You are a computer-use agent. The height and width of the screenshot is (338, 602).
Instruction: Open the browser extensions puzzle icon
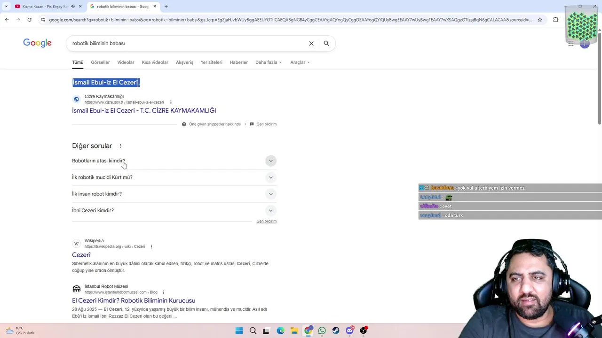click(x=555, y=20)
